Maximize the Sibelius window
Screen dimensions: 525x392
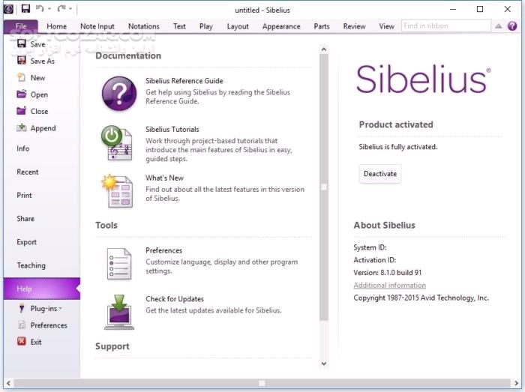480,9
